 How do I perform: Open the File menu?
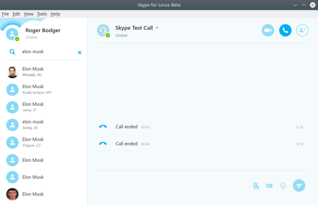[x=5, y=14]
